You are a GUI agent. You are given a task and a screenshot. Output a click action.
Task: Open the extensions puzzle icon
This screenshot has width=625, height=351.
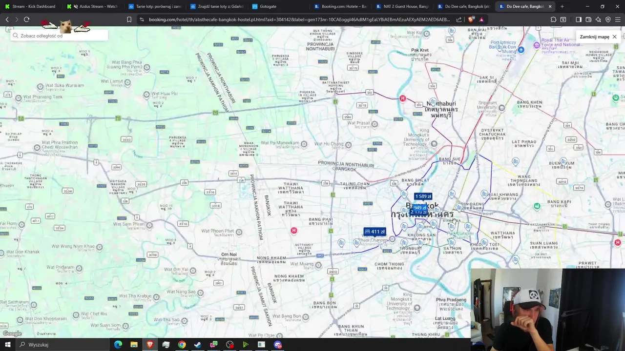(x=553, y=19)
